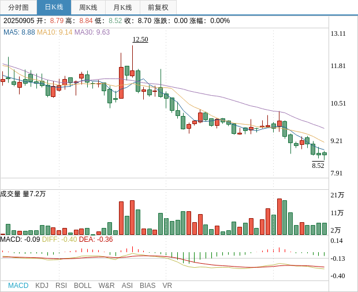Click the 高: 8.84 high price text
This screenshot has height=292, width=358.
pos(79,21)
